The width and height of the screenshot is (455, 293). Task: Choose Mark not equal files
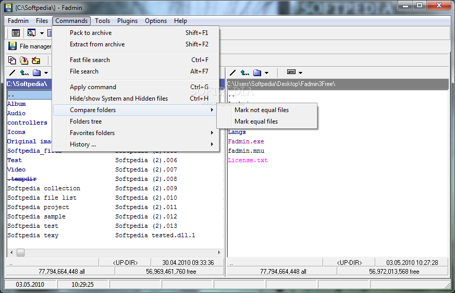[x=267, y=110]
